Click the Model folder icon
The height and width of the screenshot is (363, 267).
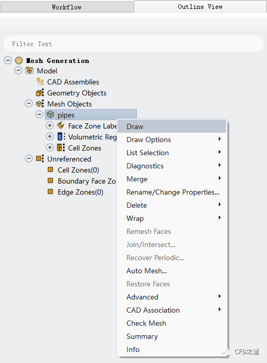[x=29, y=70]
